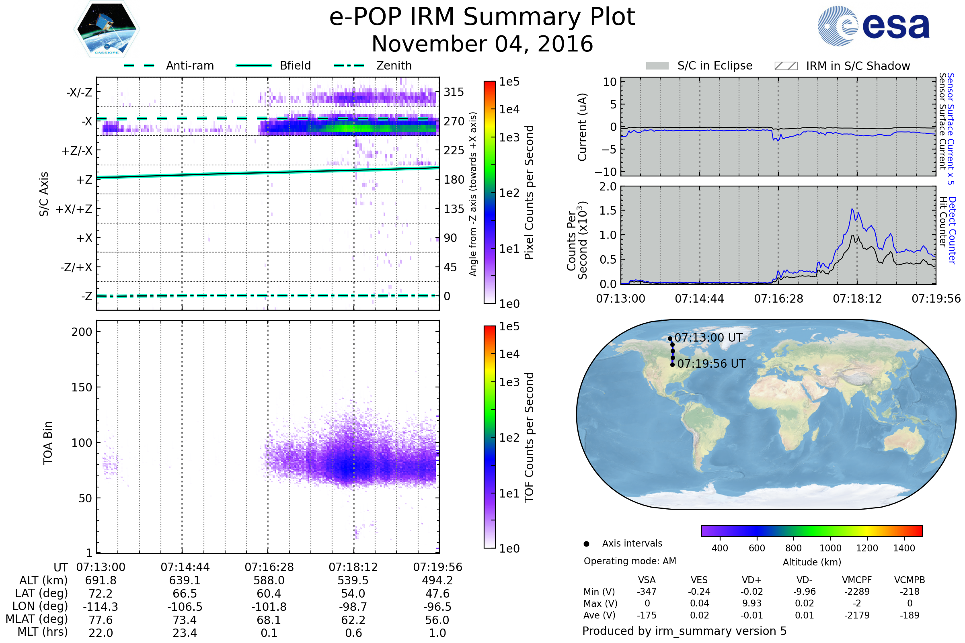The width and height of the screenshot is (965, 643).
Task: Click the Axis intervals black dot marker
Action: (586, 544)
